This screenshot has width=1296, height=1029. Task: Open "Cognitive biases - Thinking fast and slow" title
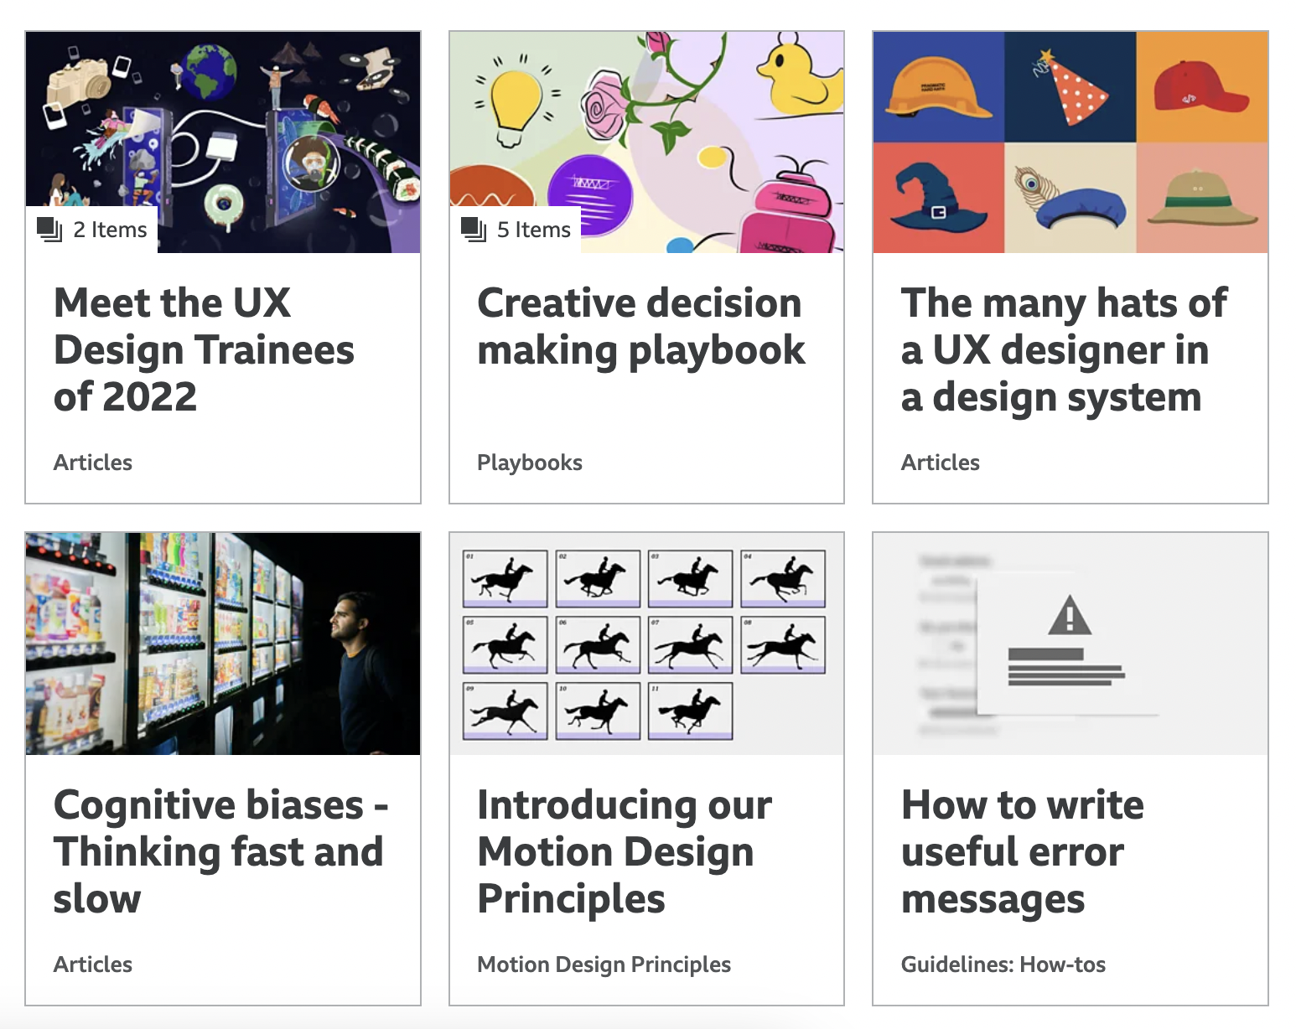[x=220, y=851]
